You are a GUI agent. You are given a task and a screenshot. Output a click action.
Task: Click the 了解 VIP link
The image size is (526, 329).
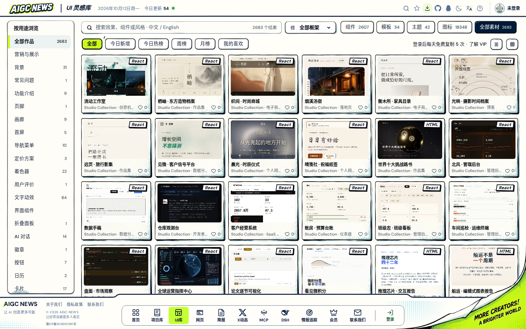point(478,44)
